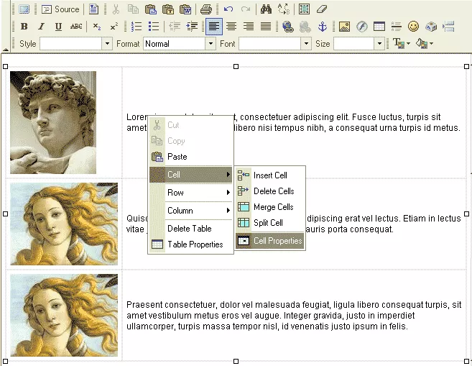
Task: Click the Select All icon
Action: point(305,9)
